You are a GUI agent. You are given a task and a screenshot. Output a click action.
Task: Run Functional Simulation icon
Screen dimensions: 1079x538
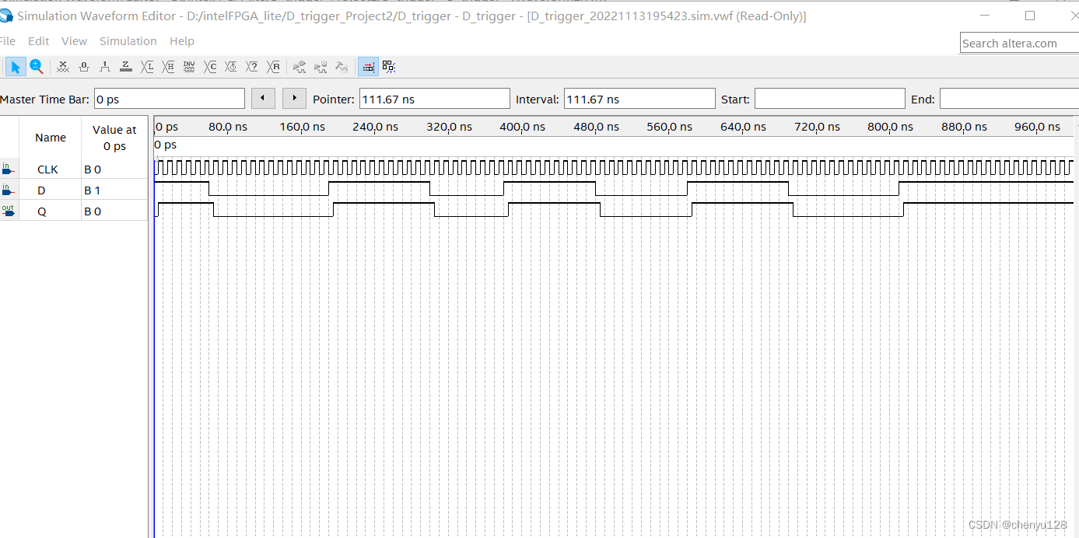[300, 67]
